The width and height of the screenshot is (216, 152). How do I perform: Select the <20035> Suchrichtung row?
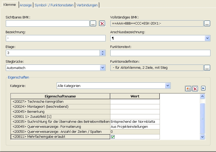coord(60,121)
